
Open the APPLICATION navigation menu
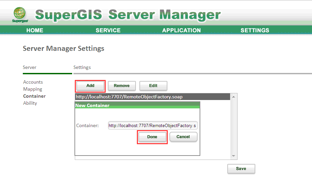(181, 30)
